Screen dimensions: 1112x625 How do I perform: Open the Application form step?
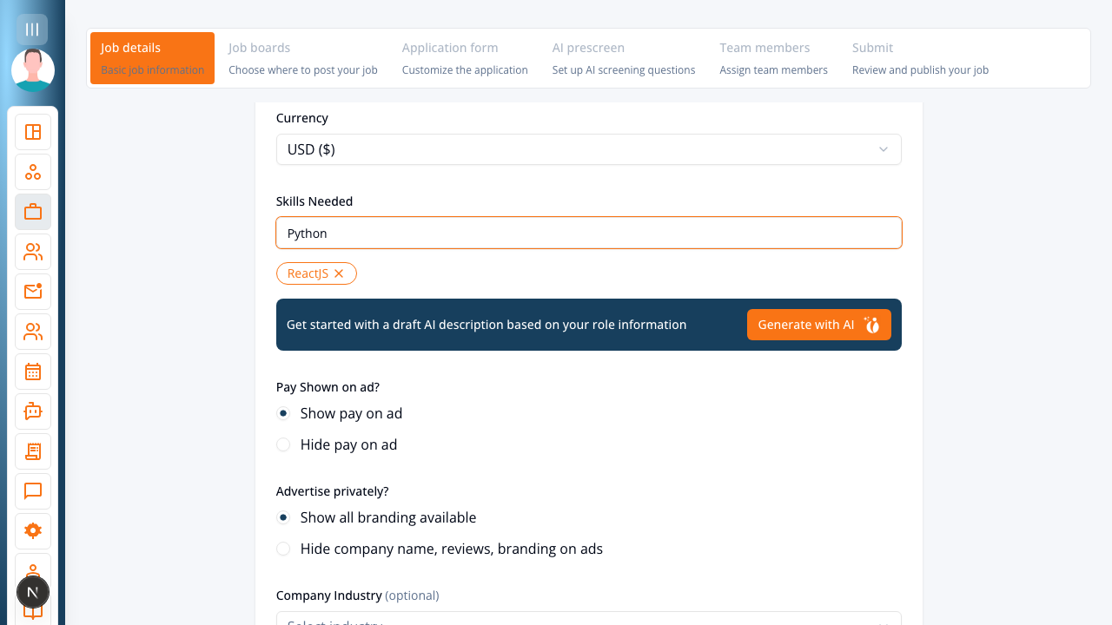click(465, 58)
